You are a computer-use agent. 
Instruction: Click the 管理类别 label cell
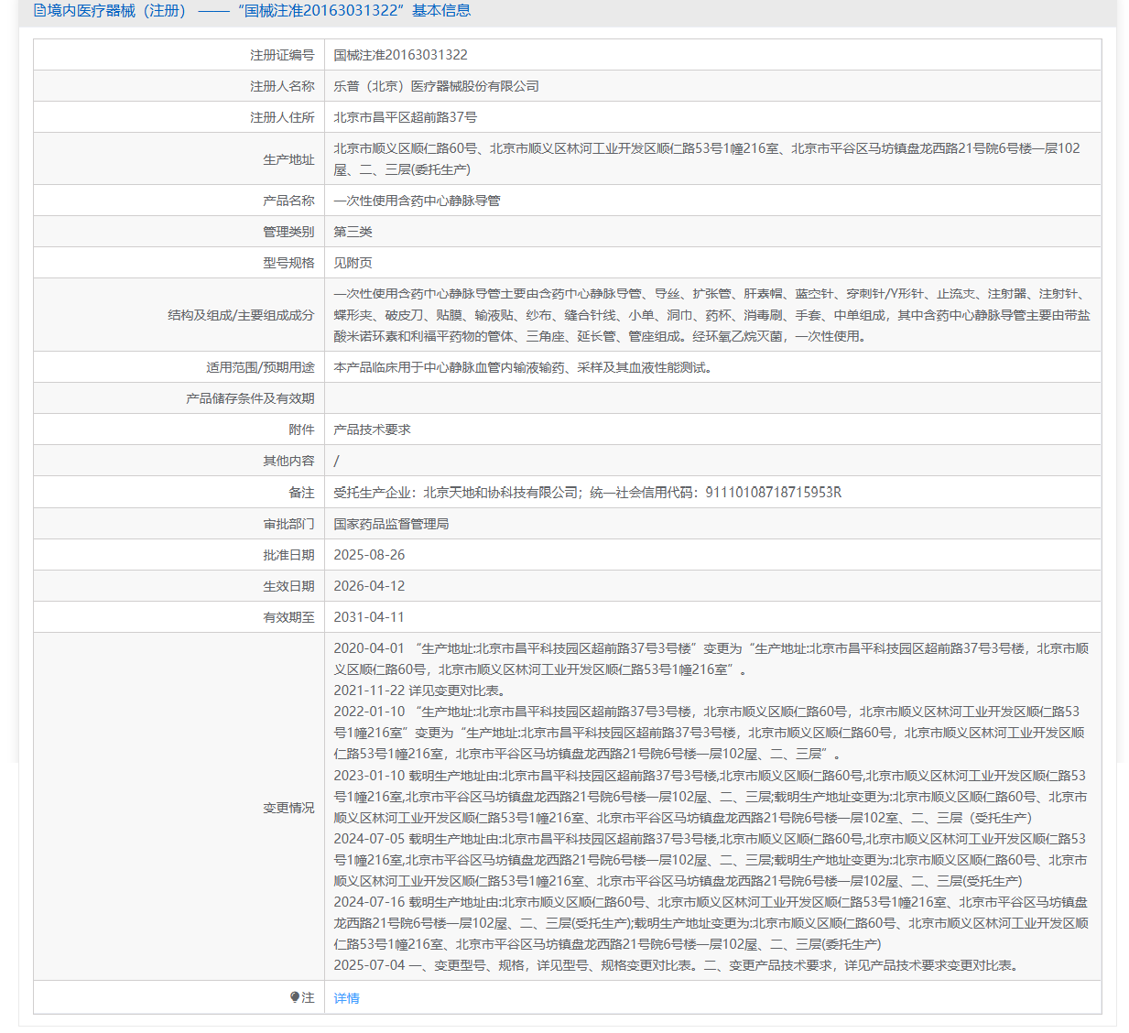point(179,232)
